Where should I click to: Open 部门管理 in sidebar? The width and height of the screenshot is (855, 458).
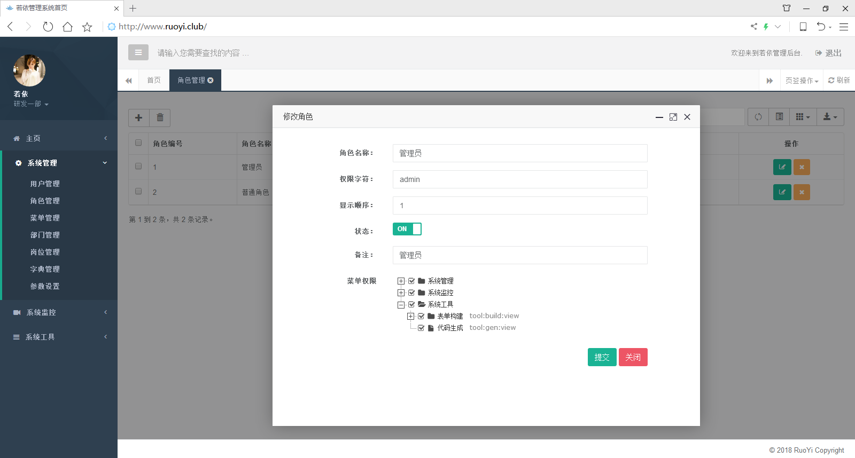coord(45,235)
